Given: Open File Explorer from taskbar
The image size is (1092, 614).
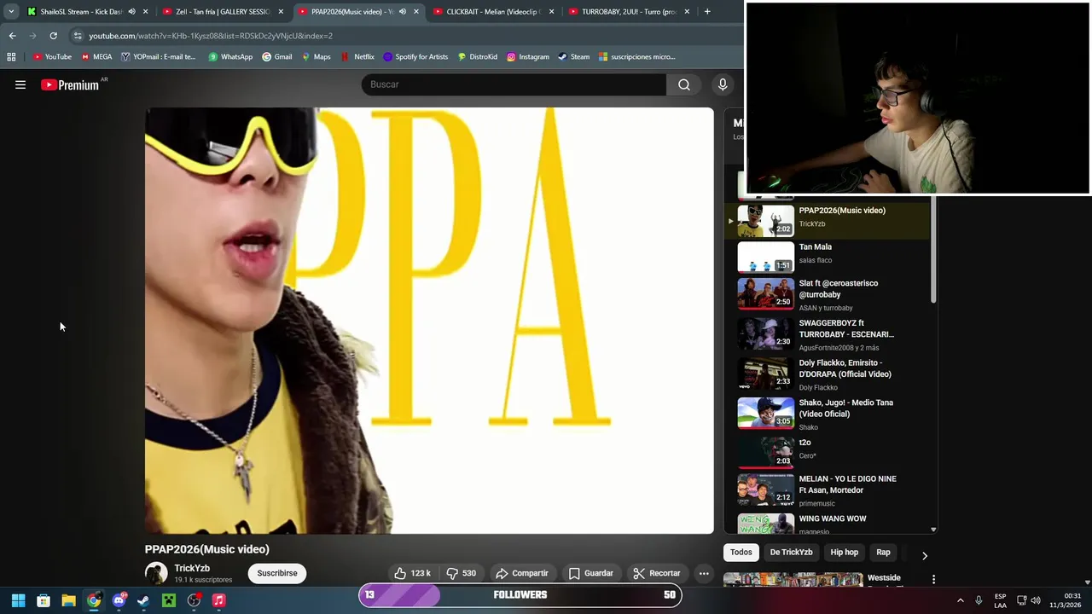Looking at the screenshot, I should 68,600.
